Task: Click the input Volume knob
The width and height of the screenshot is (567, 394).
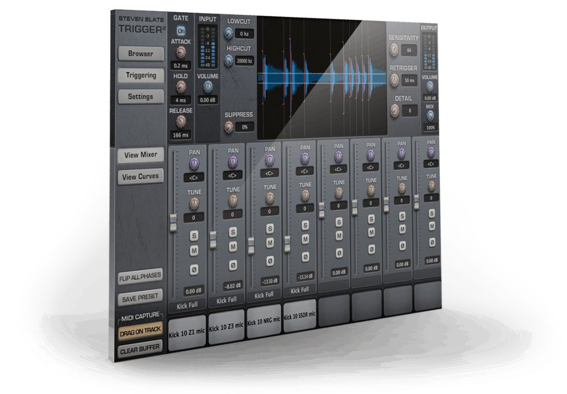Action: (208, 87)
